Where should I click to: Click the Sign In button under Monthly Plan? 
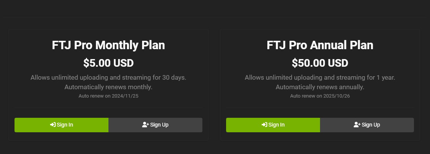tap(61, 125)
